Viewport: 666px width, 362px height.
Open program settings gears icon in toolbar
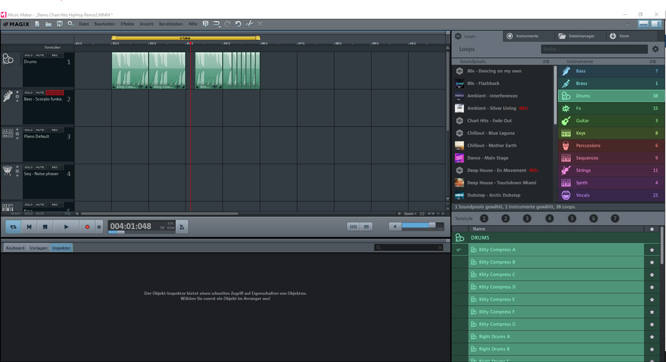click(x=71, y=24)
